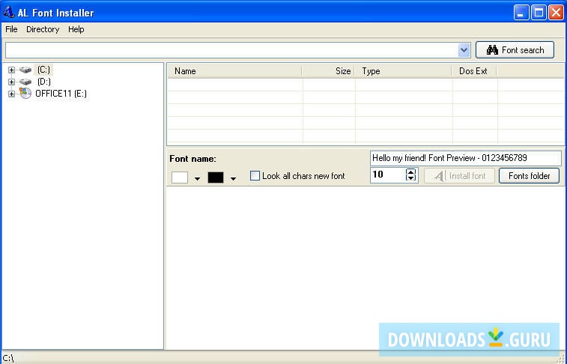Click the OFFICE11 (E:) disc icon
The image size is (567, 364).
click(25, 94)
